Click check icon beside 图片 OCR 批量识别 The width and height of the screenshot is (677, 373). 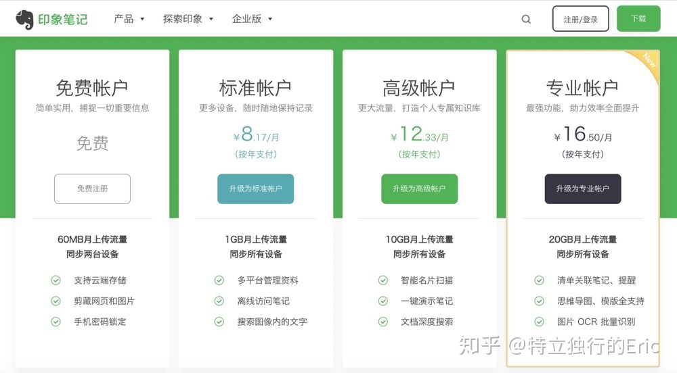coord(540,322)
